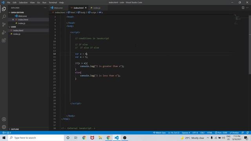The width and height of the screenshot is (251, 141).
Task: Click HTML language mode selector
Action: click(x=209, y=133)
